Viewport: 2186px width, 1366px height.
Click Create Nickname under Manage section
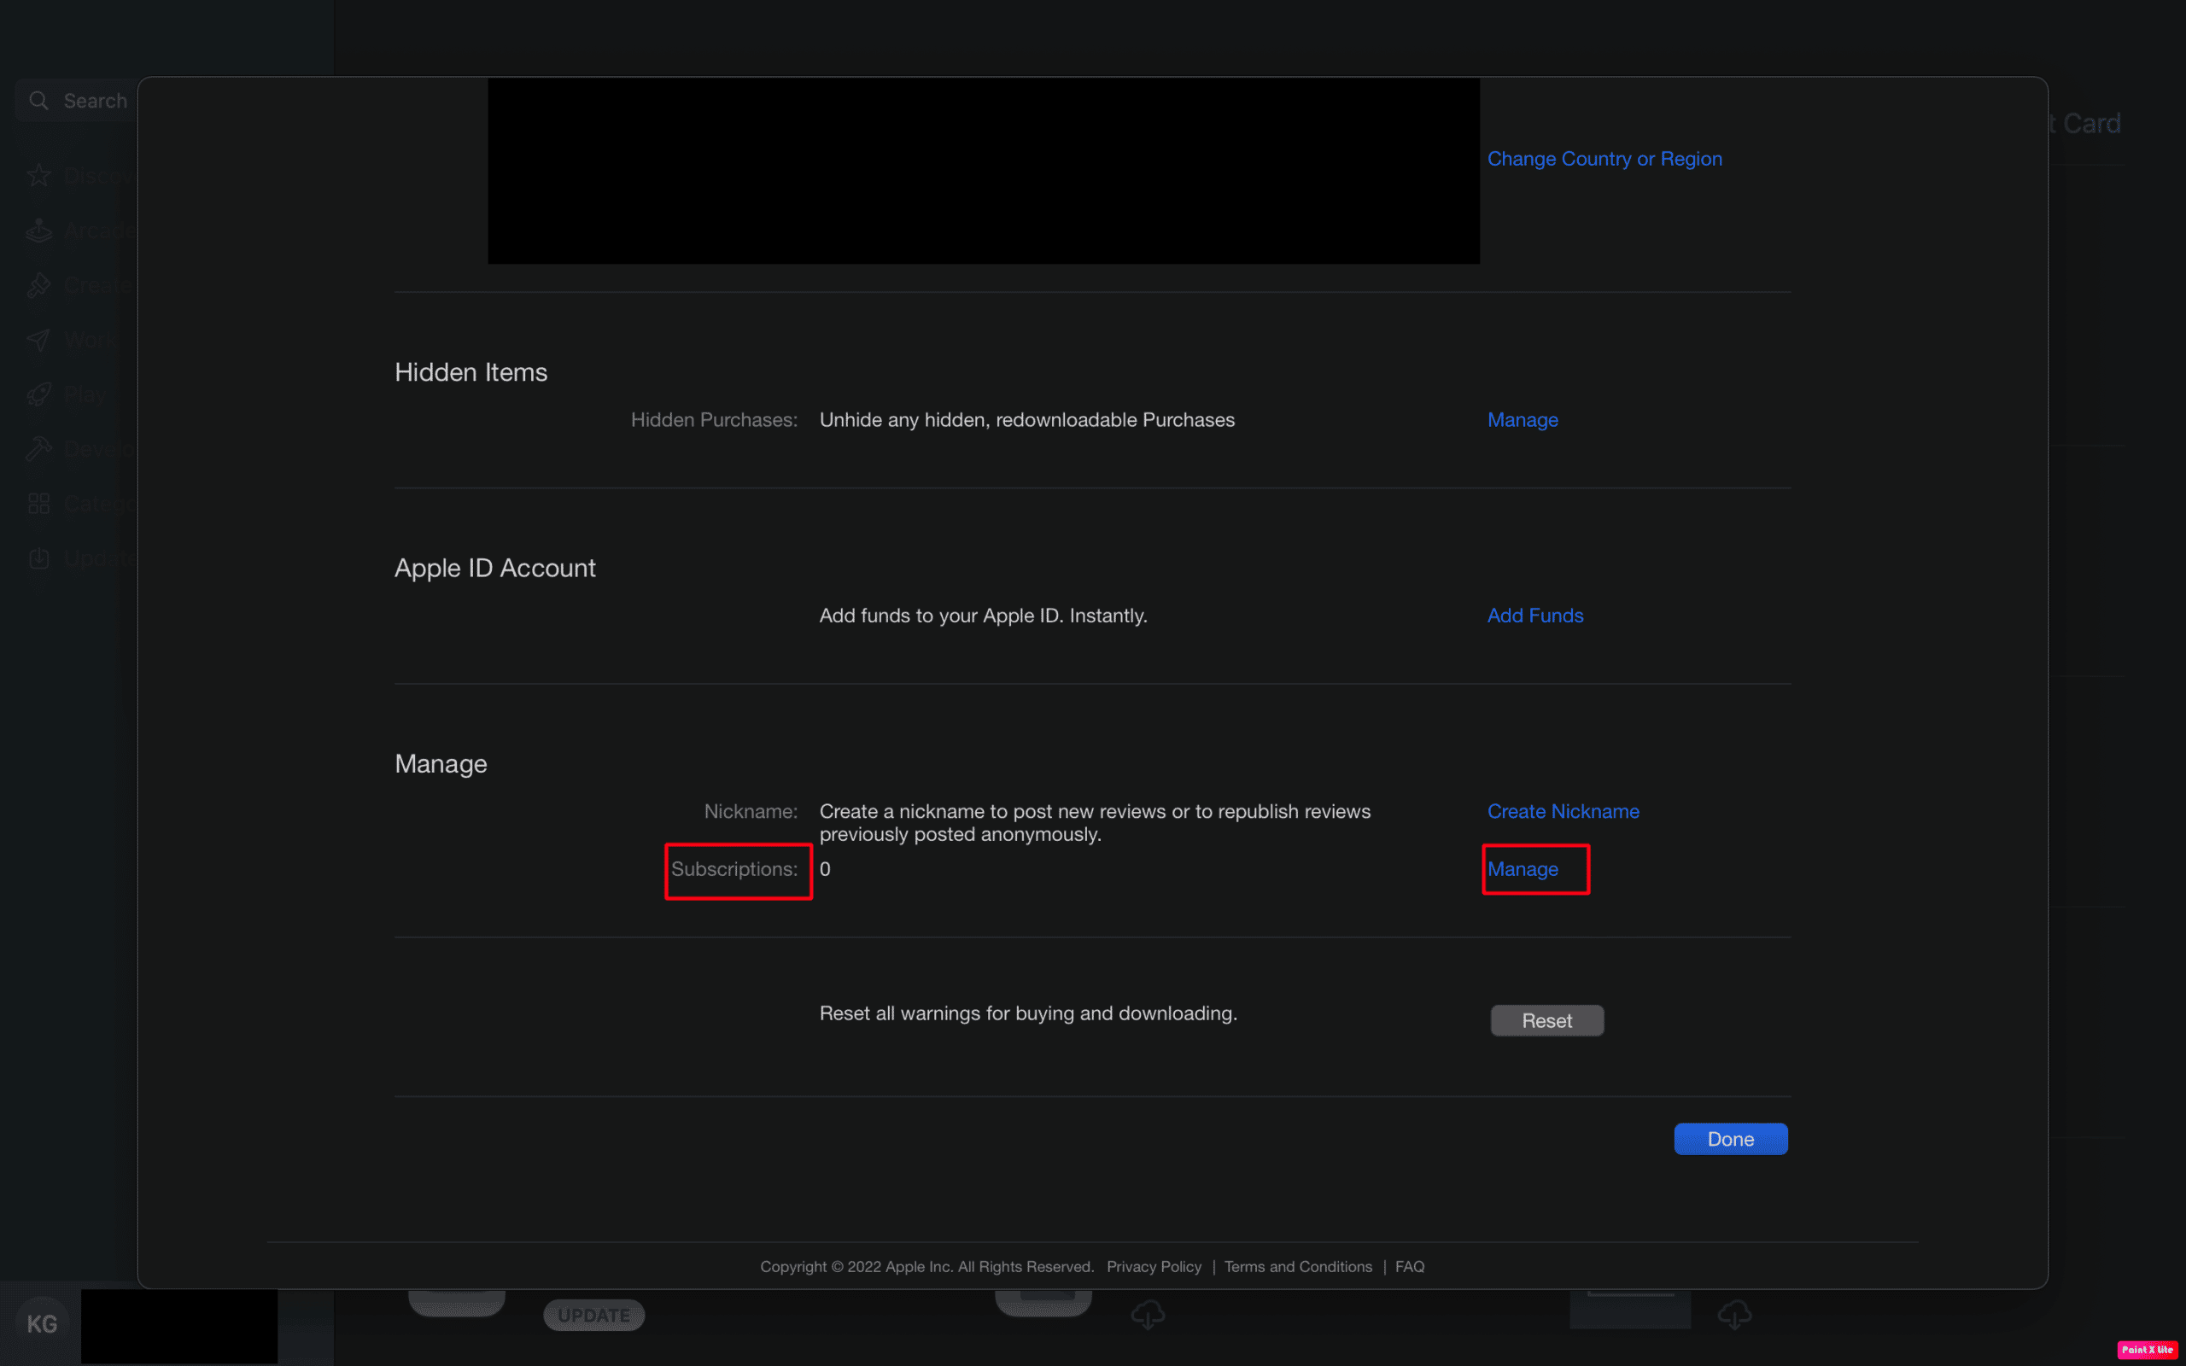tap(1563, 810)
